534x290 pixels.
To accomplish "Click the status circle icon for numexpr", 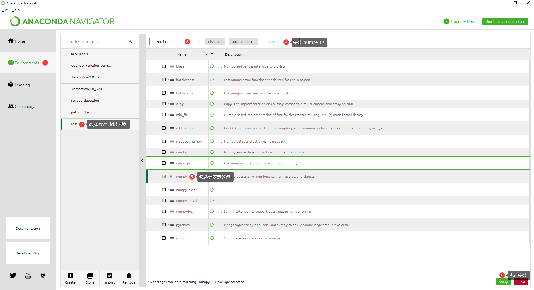I will [x=212, y=163].
